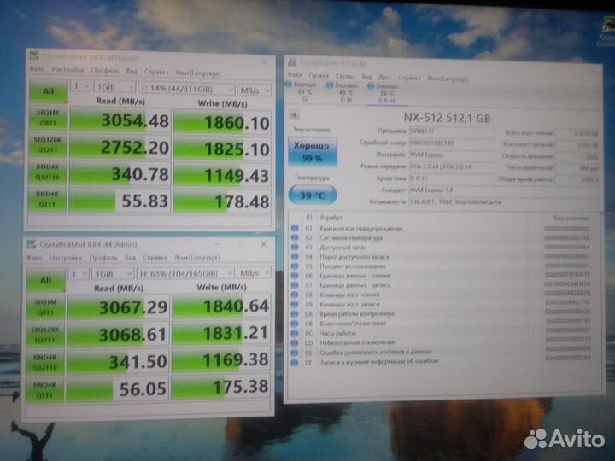Run RND4K Q1T1 test in F: drive window
The width and height of the screenshot is (615, 461).
pyautogui.click(x=46, y=199)
